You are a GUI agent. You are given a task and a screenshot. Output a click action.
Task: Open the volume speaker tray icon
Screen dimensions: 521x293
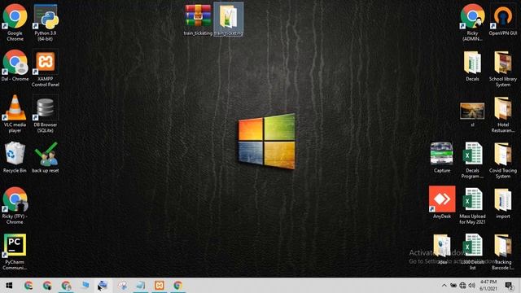click(471, 286)
